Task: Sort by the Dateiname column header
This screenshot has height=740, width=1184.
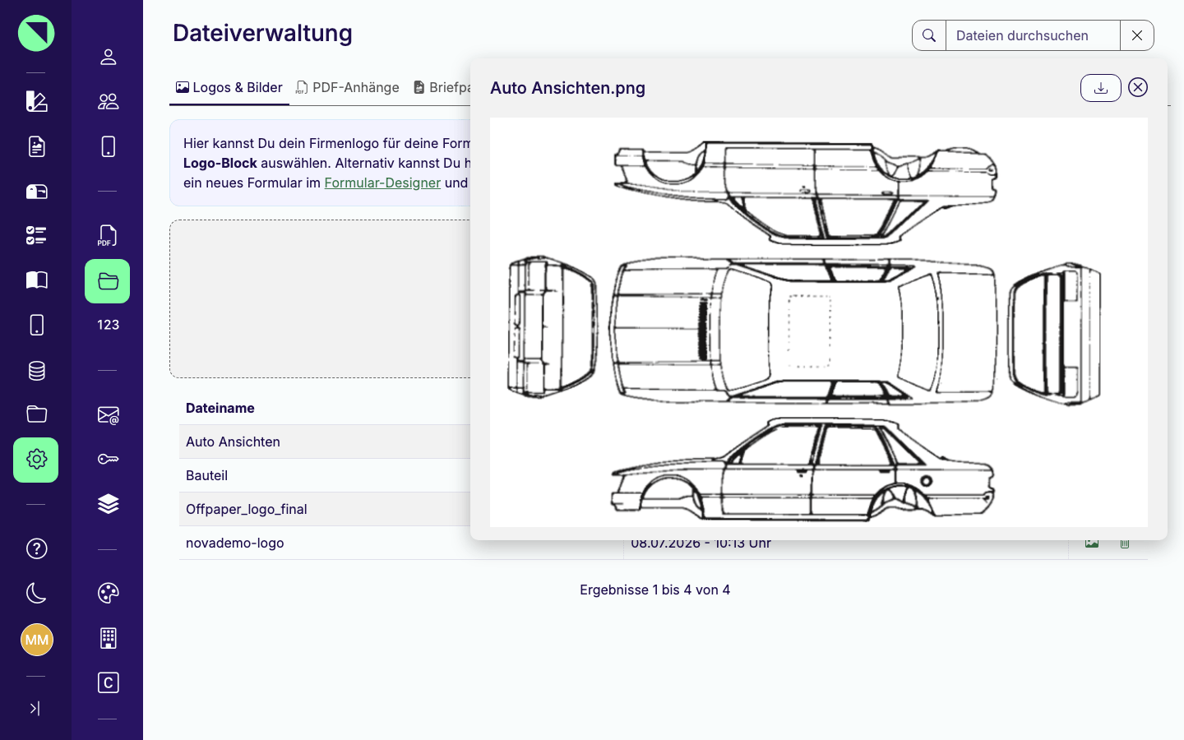Action: [220, 408]
